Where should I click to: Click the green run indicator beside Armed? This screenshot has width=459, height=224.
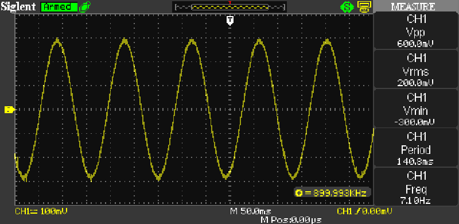pyautogui.click(x=85, y=7)
